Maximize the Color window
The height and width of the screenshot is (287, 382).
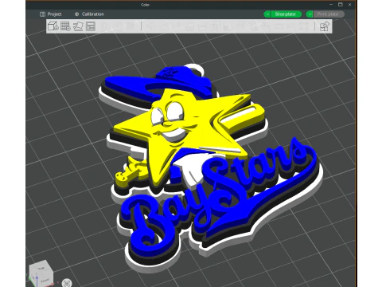pos(341,5)
